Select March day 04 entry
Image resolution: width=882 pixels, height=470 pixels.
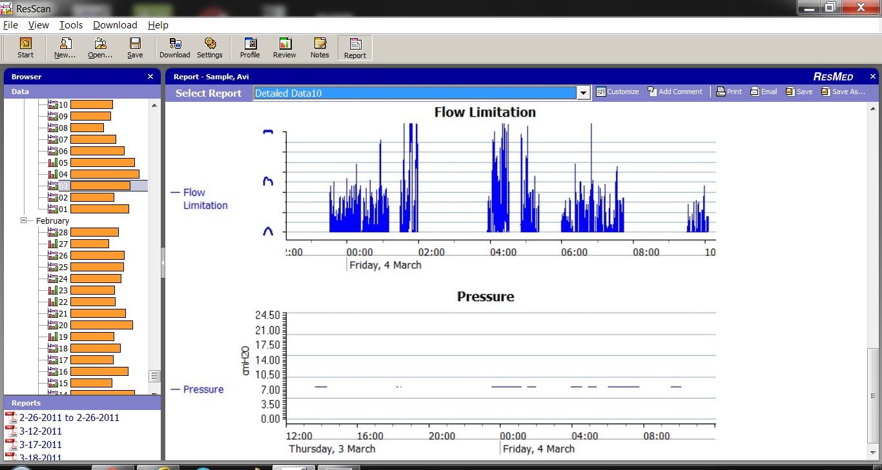click(x=94, y=174)
